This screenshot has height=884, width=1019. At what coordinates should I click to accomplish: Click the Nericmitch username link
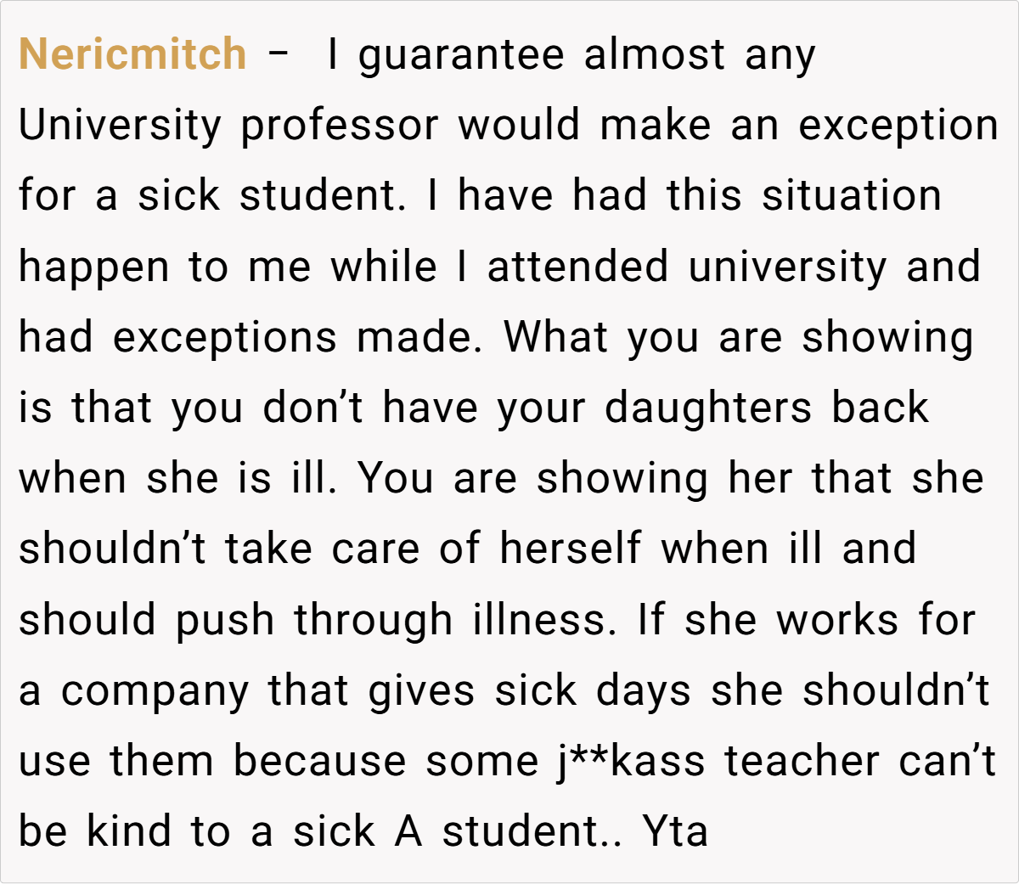(132, 54)
